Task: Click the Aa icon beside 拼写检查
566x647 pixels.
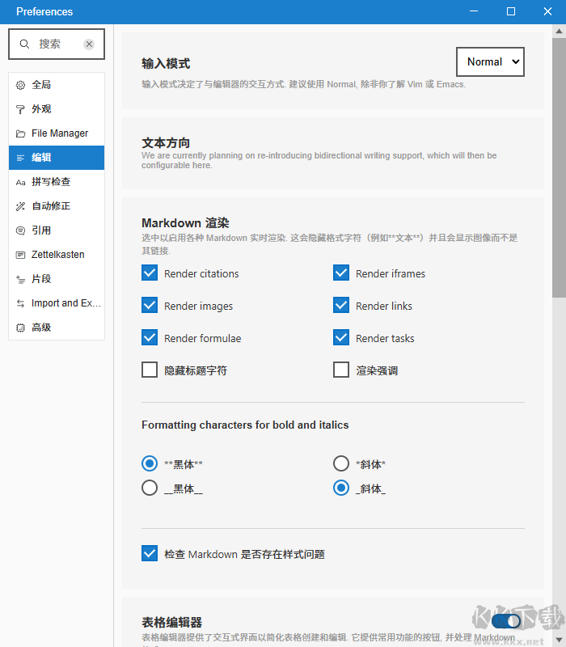Action: pyautogui.click(x=20, y=182)
